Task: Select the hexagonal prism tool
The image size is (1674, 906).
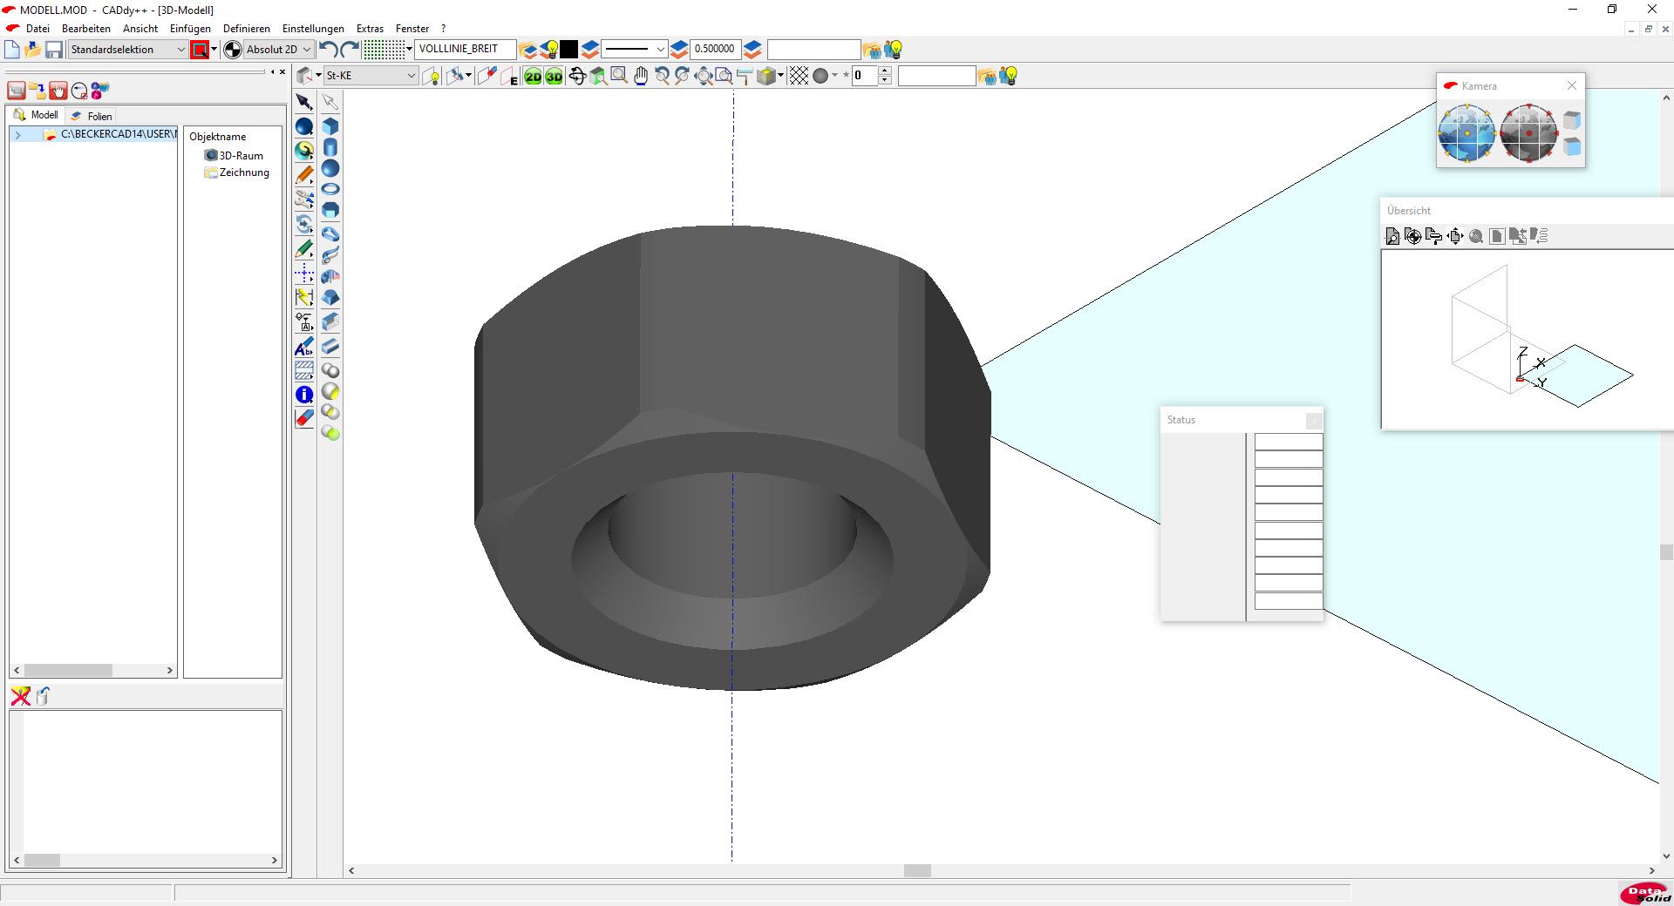Action: (330, 210)
